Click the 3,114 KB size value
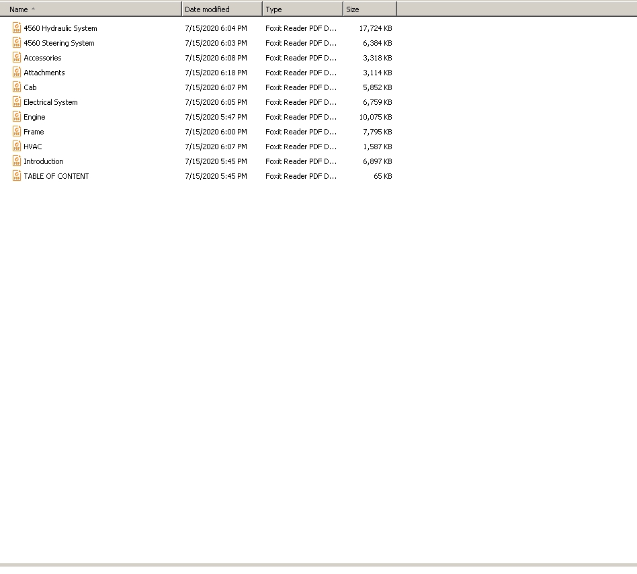The height and width of the screenshot is (574, 637). tap(378, 73)
